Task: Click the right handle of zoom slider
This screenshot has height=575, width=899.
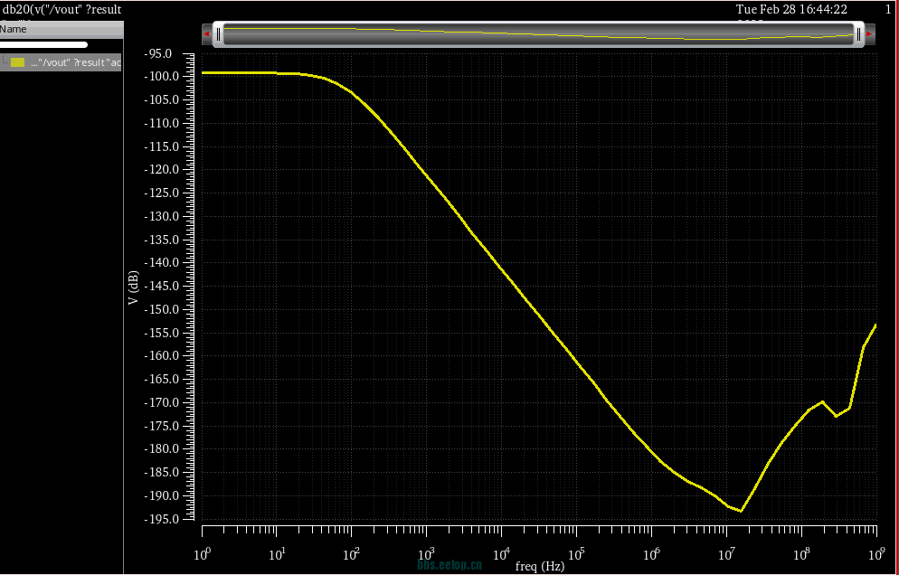Action: (x=858, y=34)
